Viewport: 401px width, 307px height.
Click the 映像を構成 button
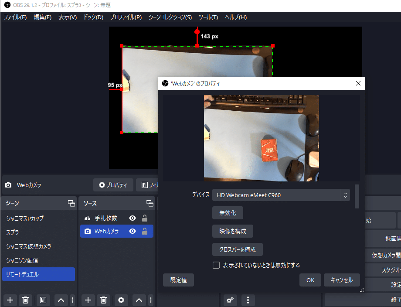tap(233, 231)
